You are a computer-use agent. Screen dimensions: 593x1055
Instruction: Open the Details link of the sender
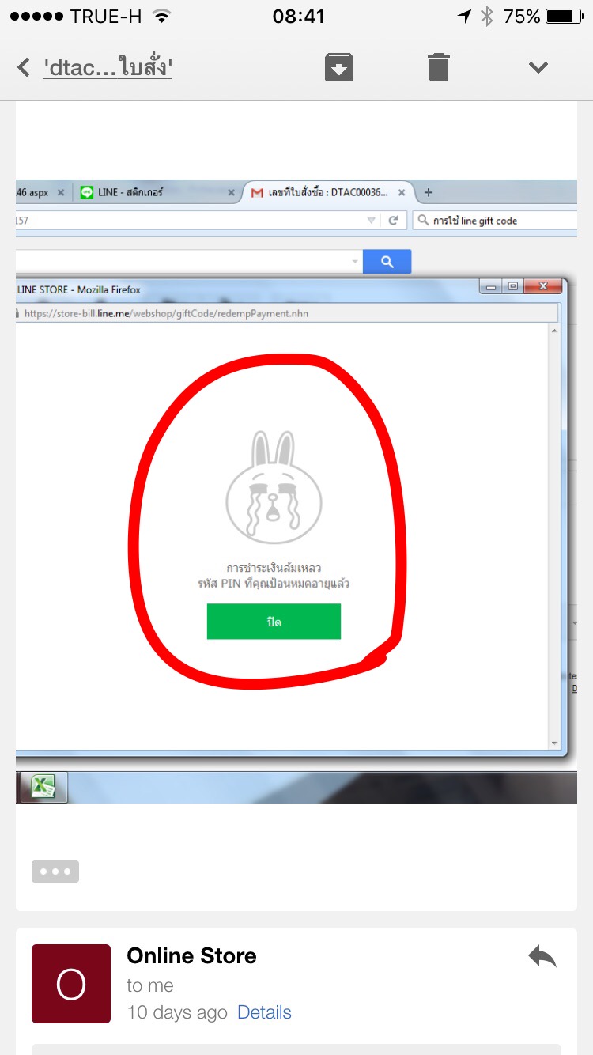pos(264,1012)
